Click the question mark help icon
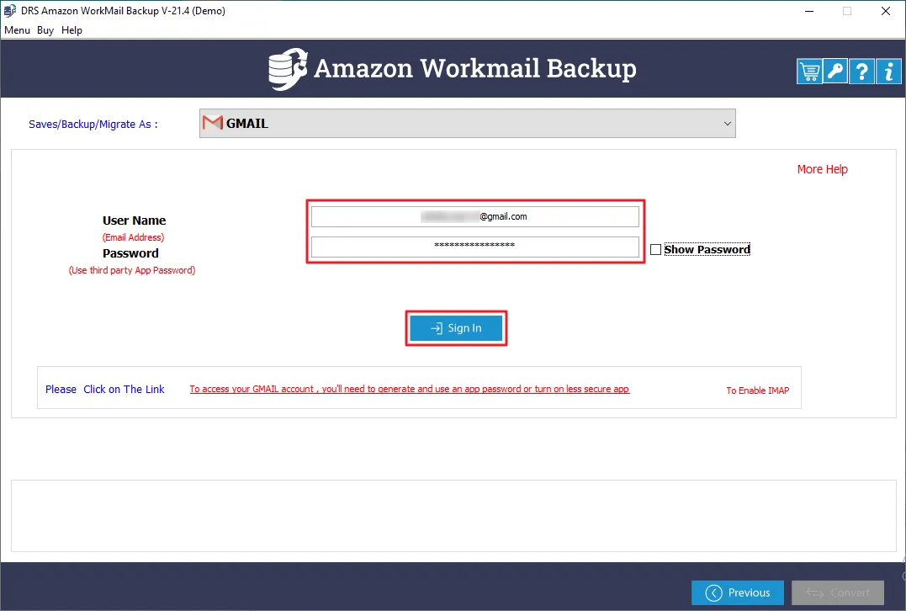Image resolution: width=906 pixels, height=611 pixels. click(x=861, y=72)
